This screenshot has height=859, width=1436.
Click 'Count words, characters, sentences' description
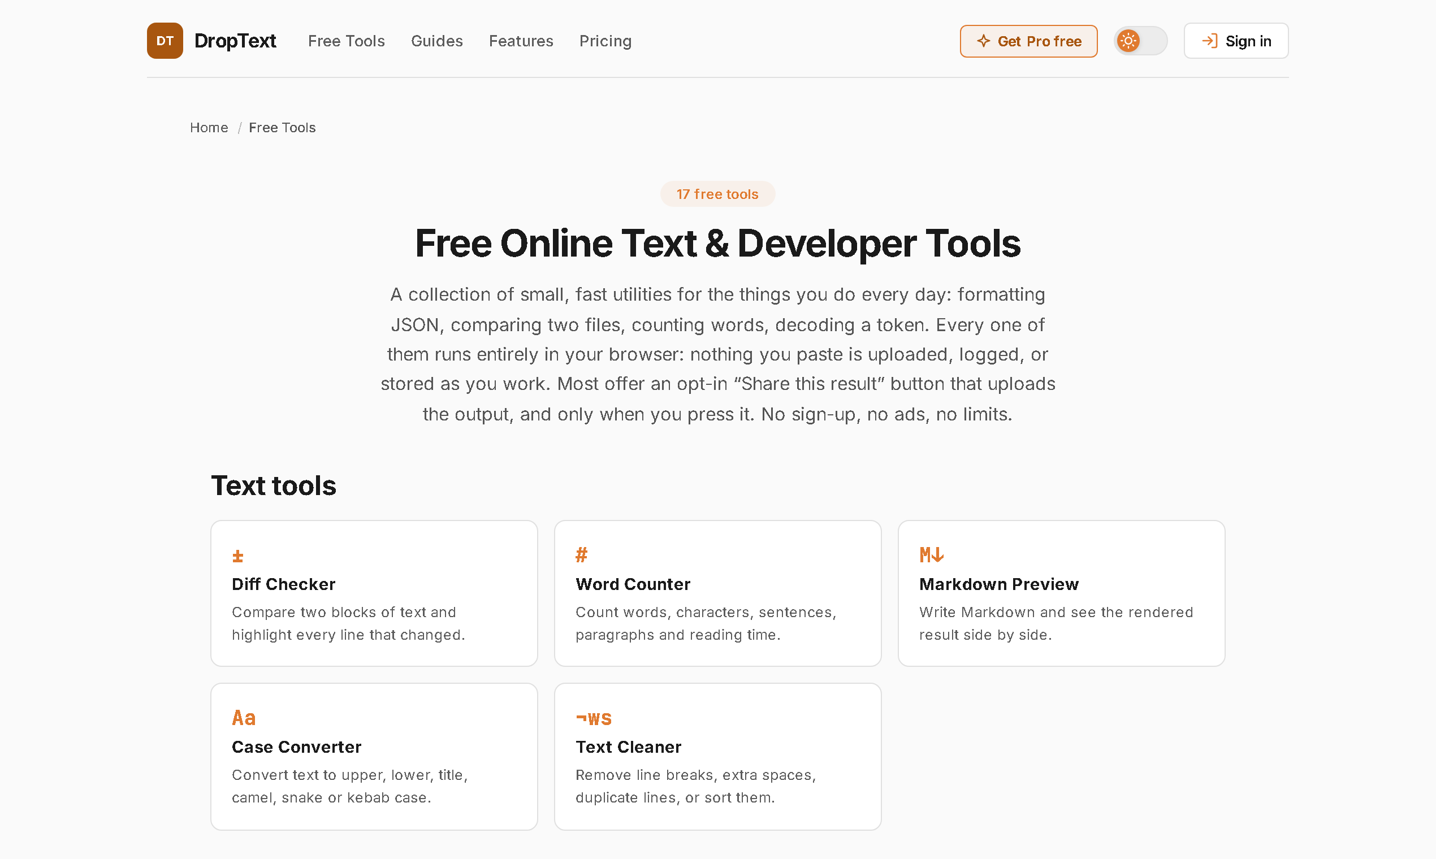(x=706, y=623)
